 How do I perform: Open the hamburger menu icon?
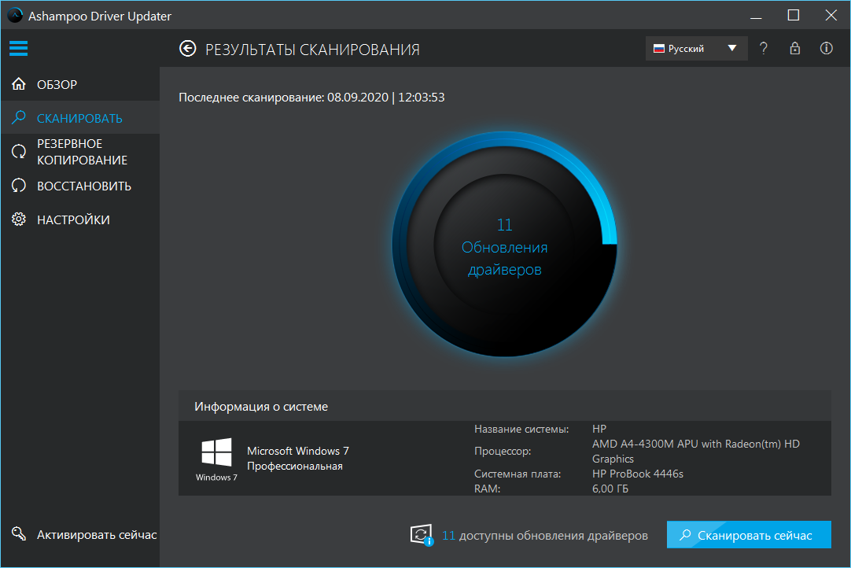tap(18, 48)
